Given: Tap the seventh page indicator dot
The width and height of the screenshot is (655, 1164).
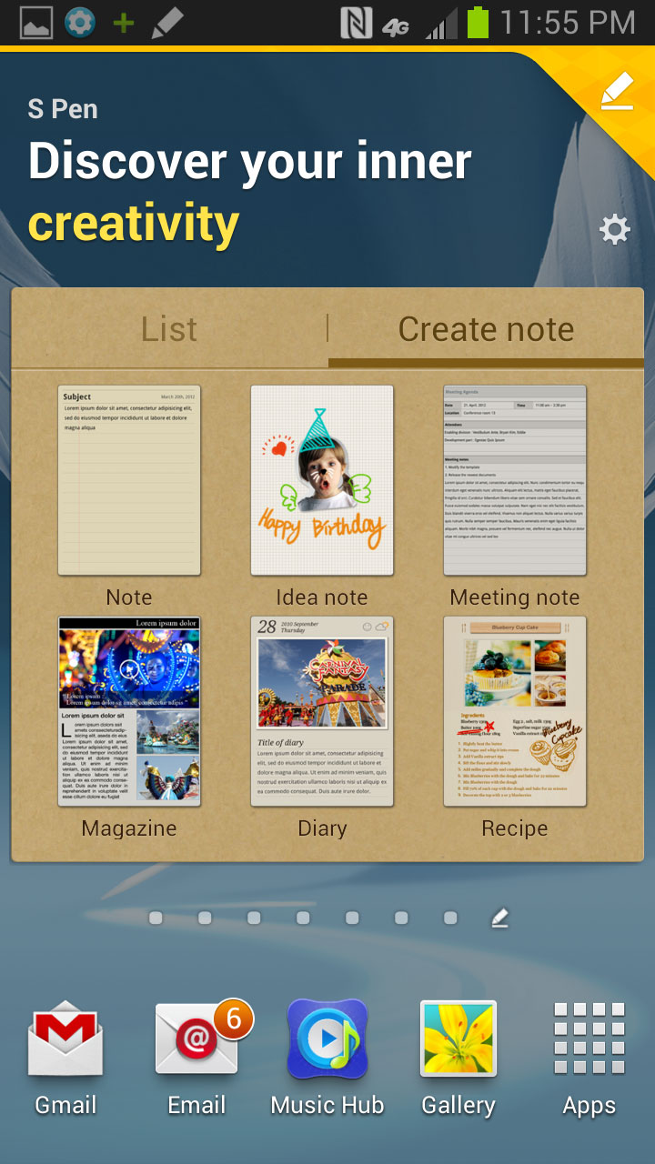Looking at the screenshot, I should pyautogui.click(x=450, y=918).
